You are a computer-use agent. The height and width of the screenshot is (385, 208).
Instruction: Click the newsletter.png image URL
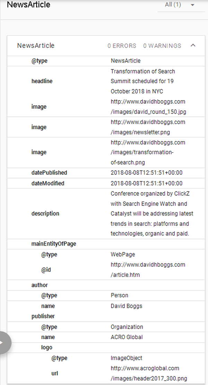click(148, 127)
